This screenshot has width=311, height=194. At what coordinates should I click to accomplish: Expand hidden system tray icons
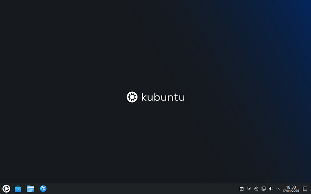pos(278,189)
